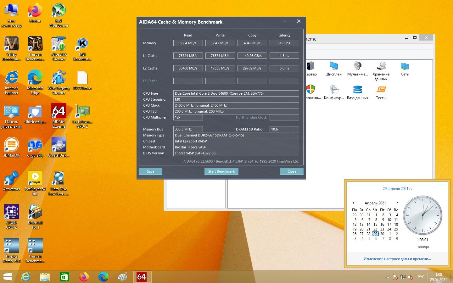Click the AIDA64 taskbar button
Image resolution: width=453 pixels, height=283 pixels.
(x=142, y=277)
